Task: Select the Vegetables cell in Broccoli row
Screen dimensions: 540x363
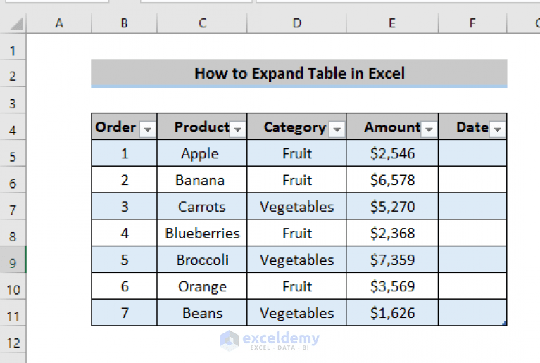Action: 296,260
